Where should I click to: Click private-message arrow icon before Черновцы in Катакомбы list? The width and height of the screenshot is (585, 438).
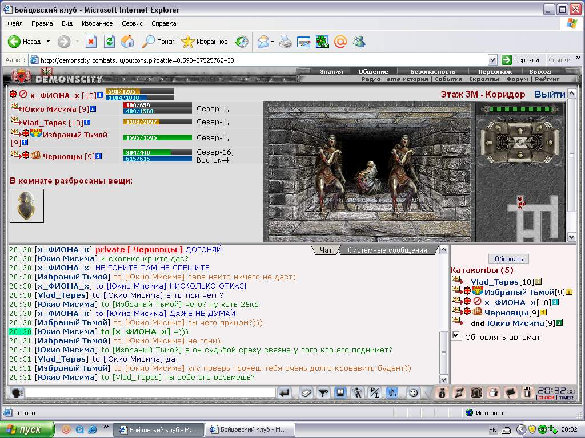(x=458, y=310)
